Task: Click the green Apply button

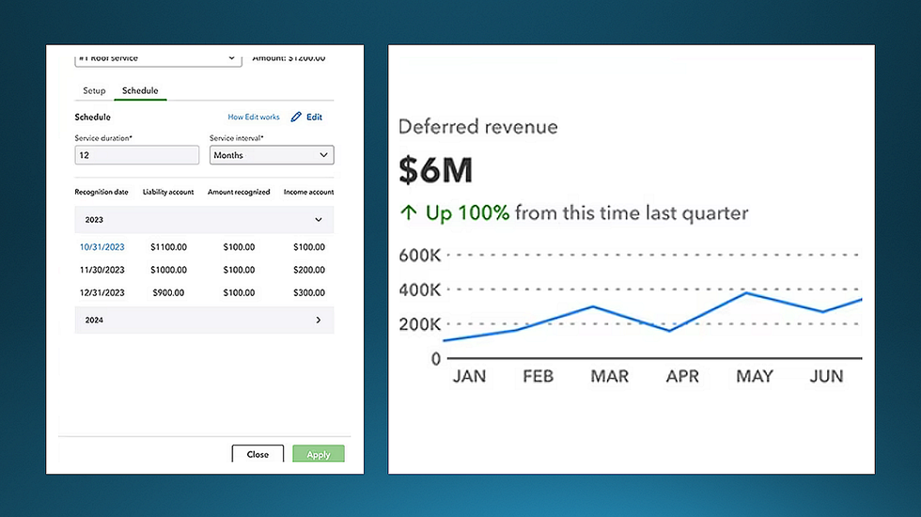Action: click(x=319, y=454)
